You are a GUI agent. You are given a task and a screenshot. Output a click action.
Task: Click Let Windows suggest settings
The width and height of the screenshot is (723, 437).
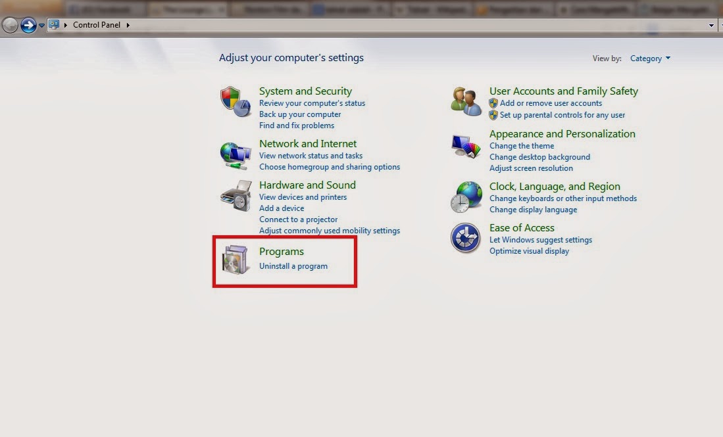(x=540, y=240)
